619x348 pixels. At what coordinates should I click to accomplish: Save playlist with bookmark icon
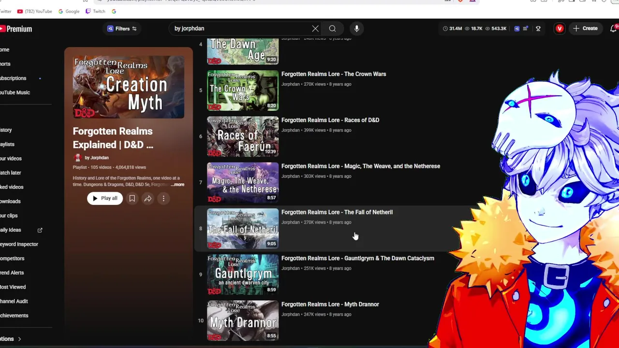coord(132,198)
